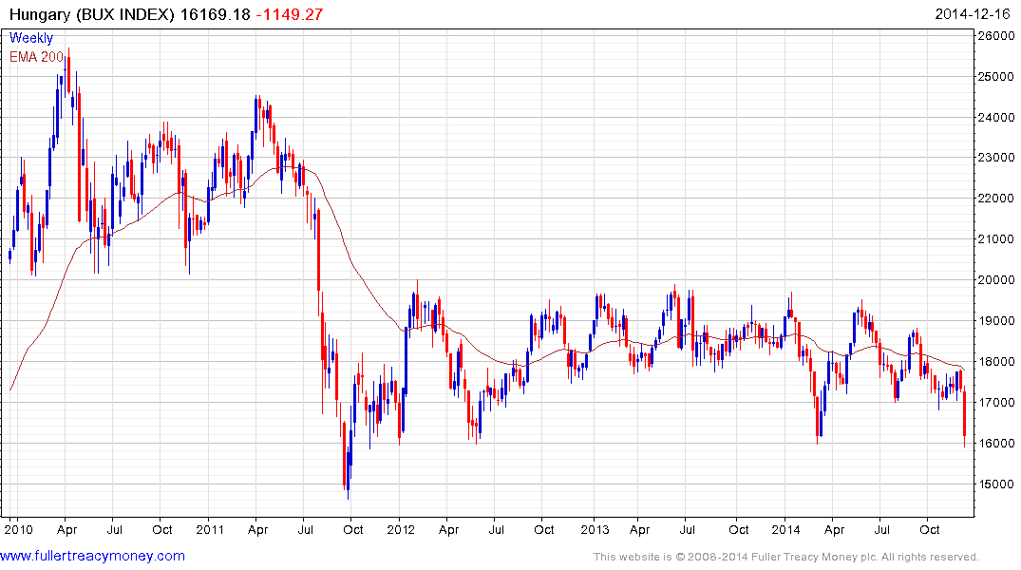
Task: Click the 'Weekly' label
Action: click(31, 38)
